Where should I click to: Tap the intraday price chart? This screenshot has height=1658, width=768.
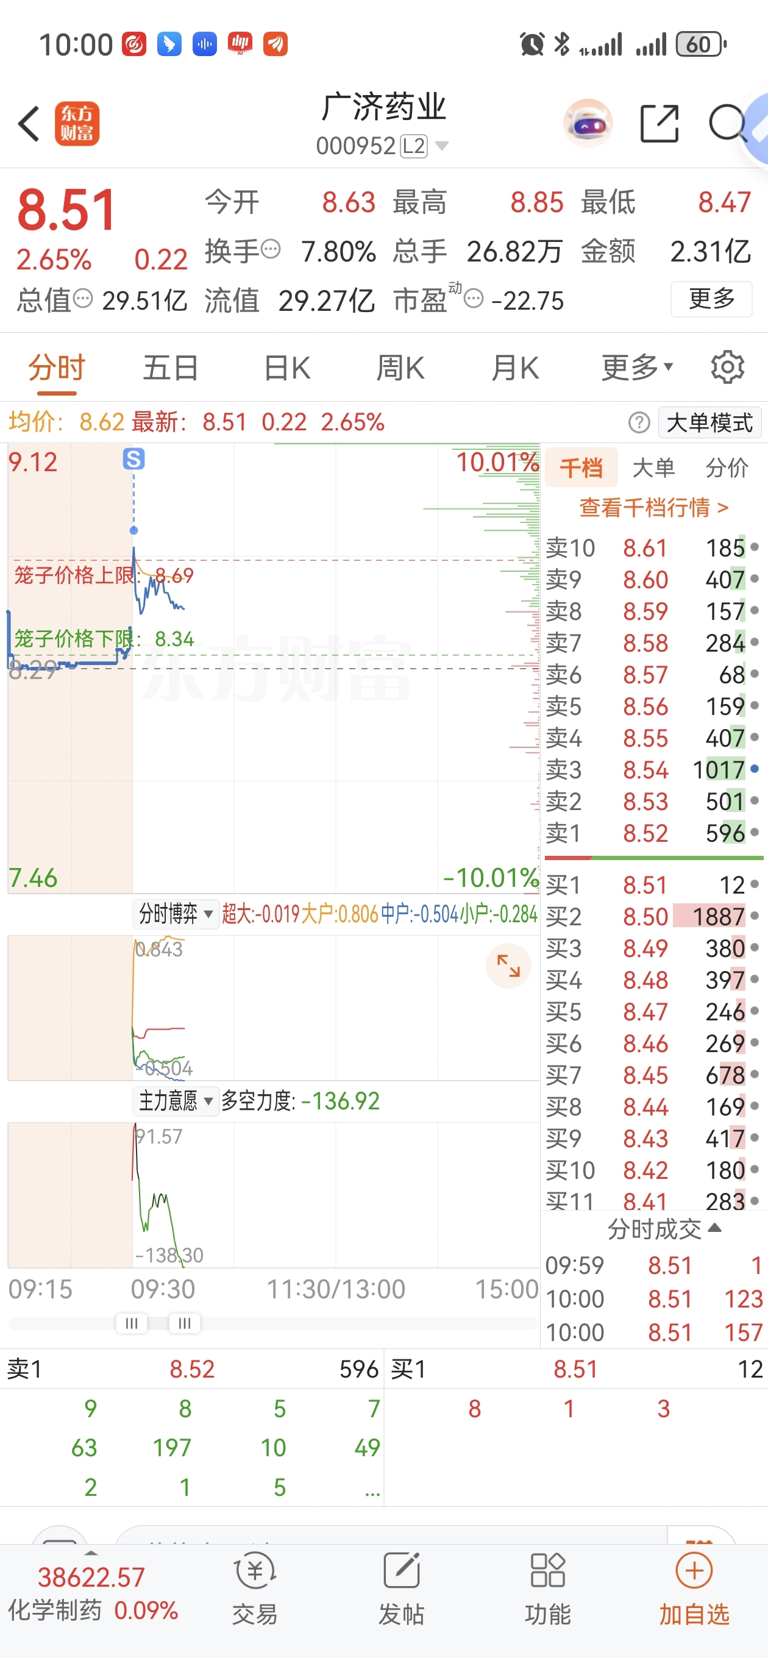pyautogui.click(x=273, y=668)
